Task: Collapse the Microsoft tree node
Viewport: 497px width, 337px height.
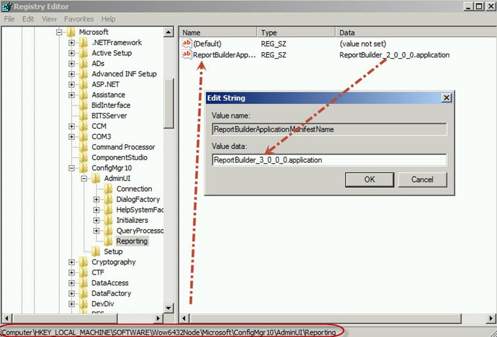Action: point(59,32)
